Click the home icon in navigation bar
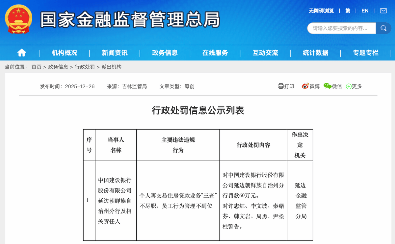Screen dimensions: 395x244 coord(22,53)
